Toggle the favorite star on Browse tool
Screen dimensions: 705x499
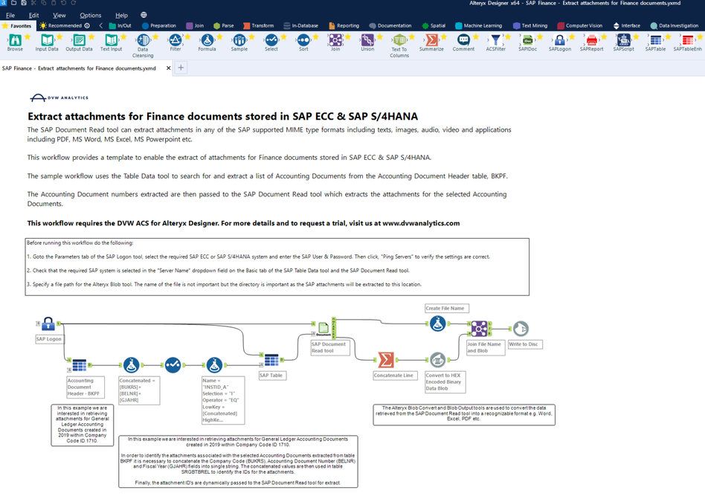pos(28,36)
